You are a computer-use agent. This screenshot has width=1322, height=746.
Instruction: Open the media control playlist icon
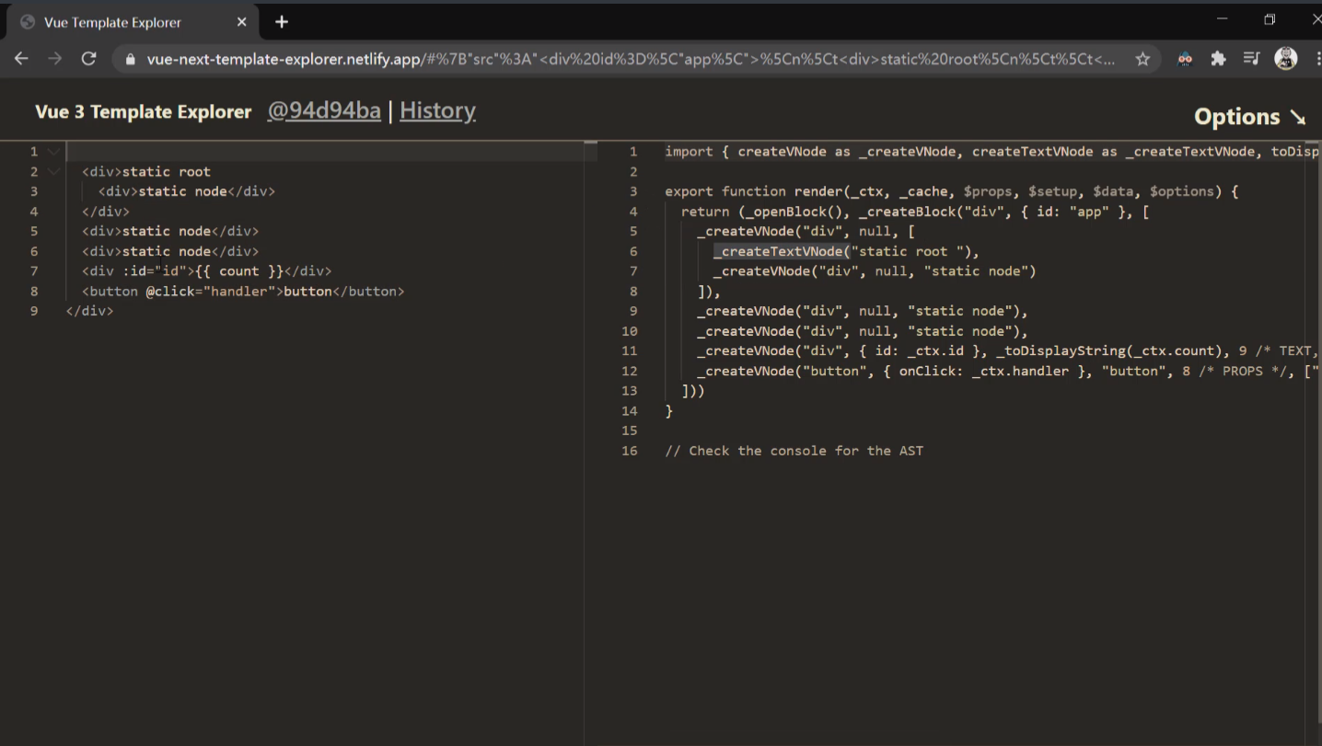1251,59
